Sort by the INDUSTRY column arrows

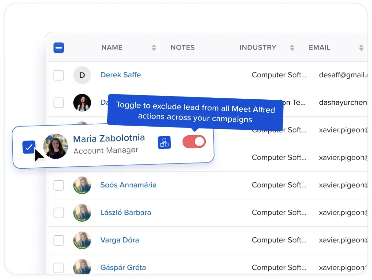[x=292, y=48]
